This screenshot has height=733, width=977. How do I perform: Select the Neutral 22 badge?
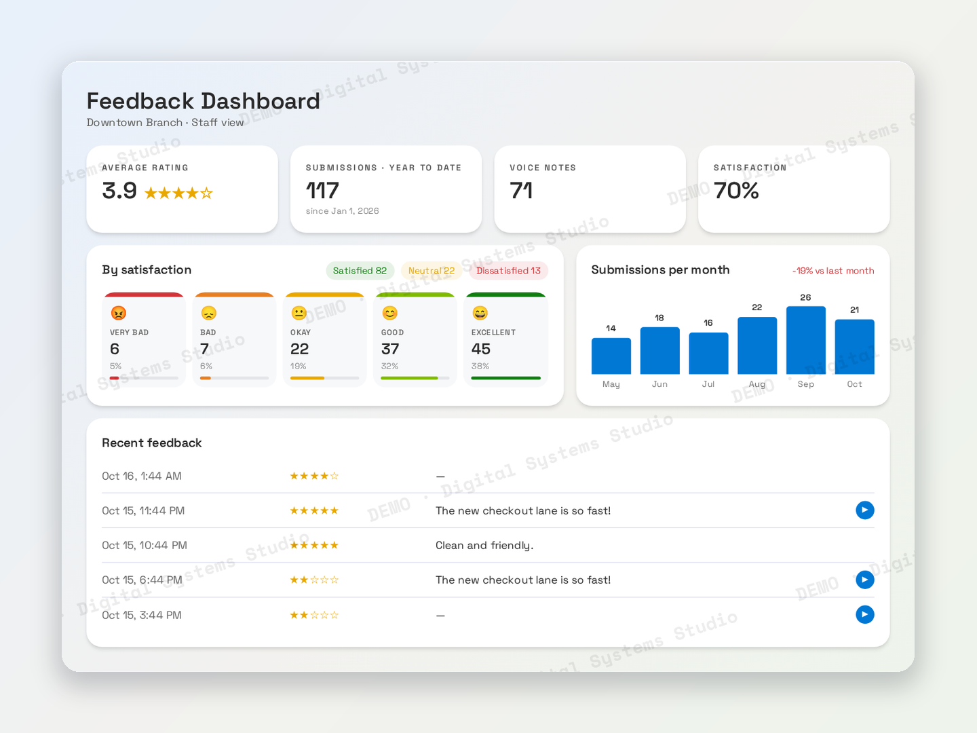pyautogui.click(x=432, y=271)
